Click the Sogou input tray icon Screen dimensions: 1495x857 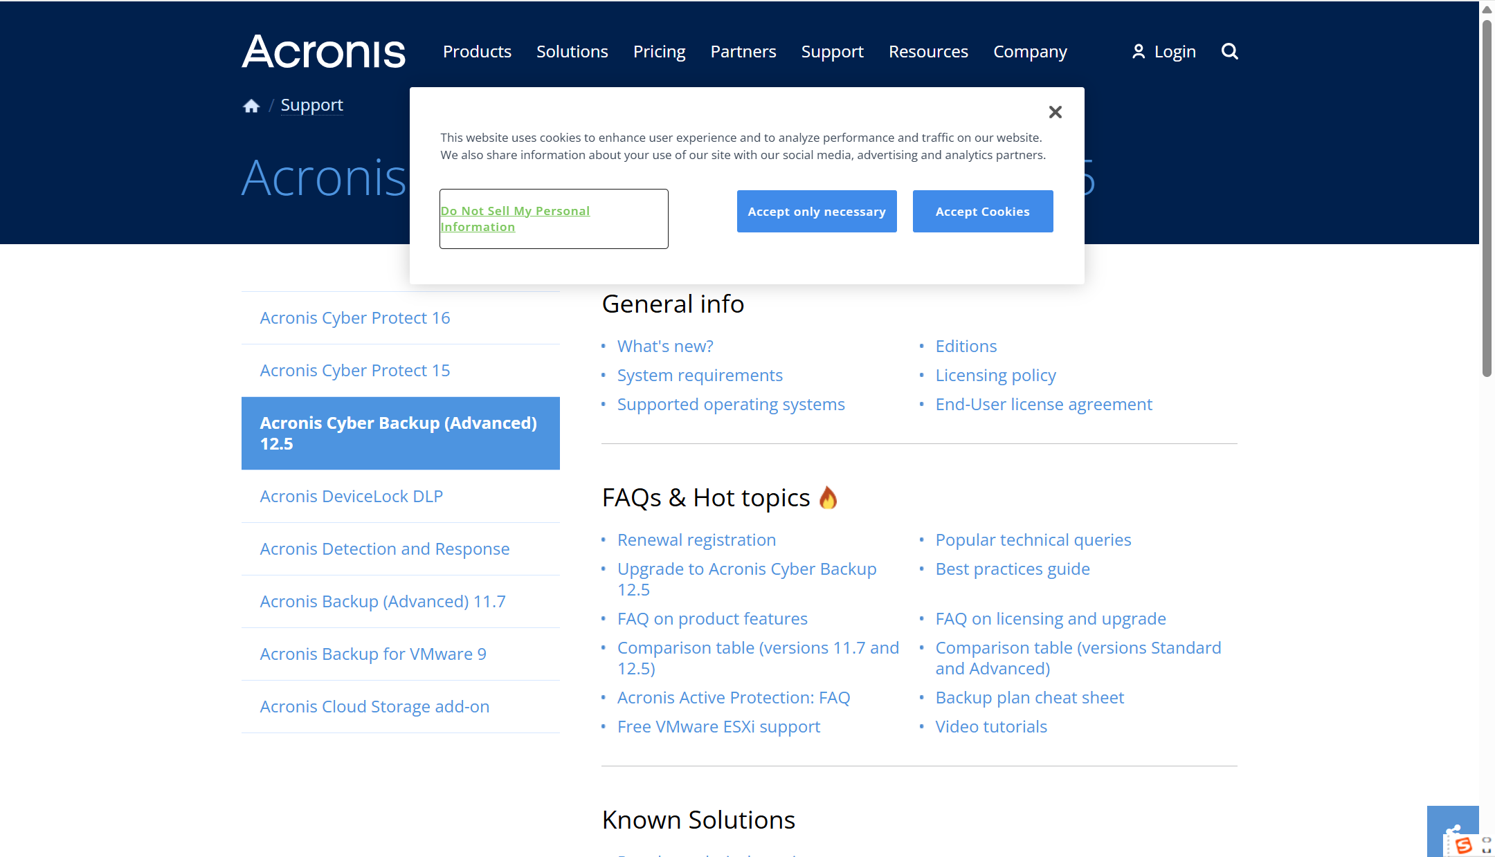[1463, 845]
